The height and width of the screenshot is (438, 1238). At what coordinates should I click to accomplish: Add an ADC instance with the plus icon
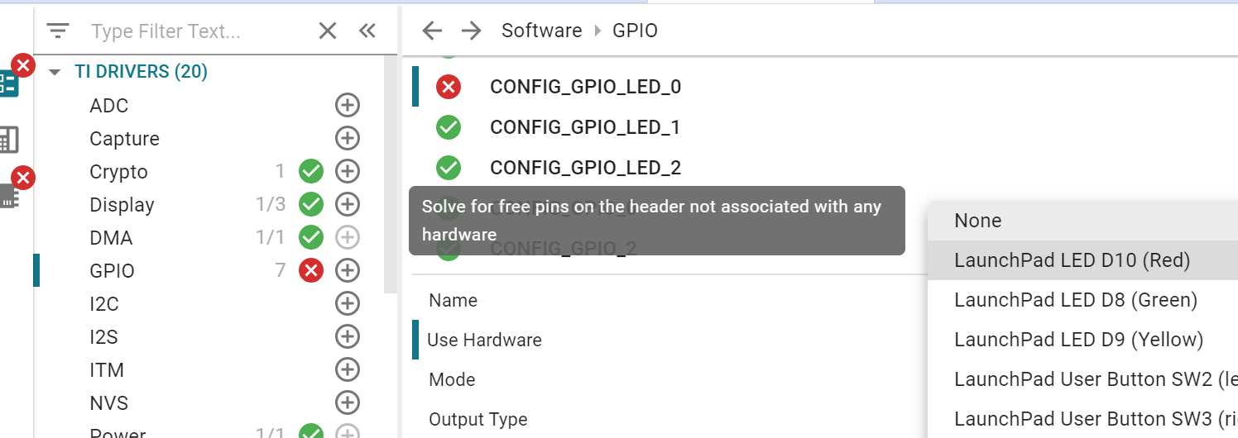pos(348,105)
